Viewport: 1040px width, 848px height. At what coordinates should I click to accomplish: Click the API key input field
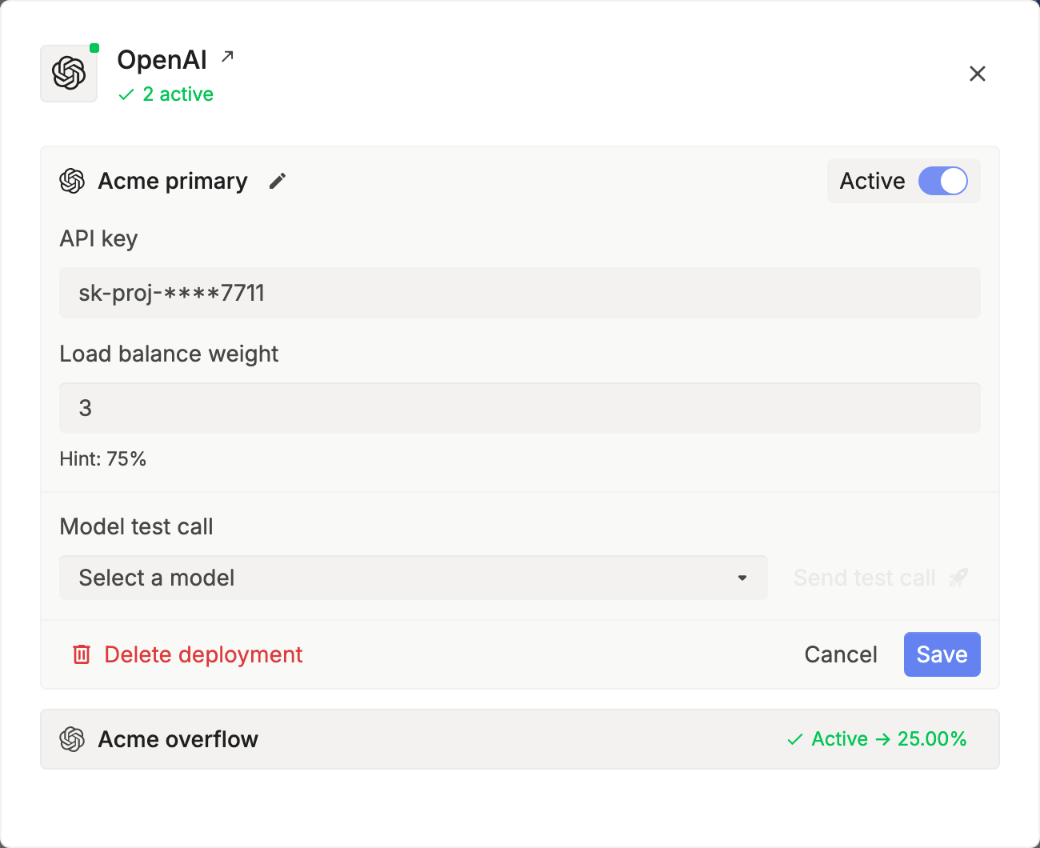coord(520,293)
